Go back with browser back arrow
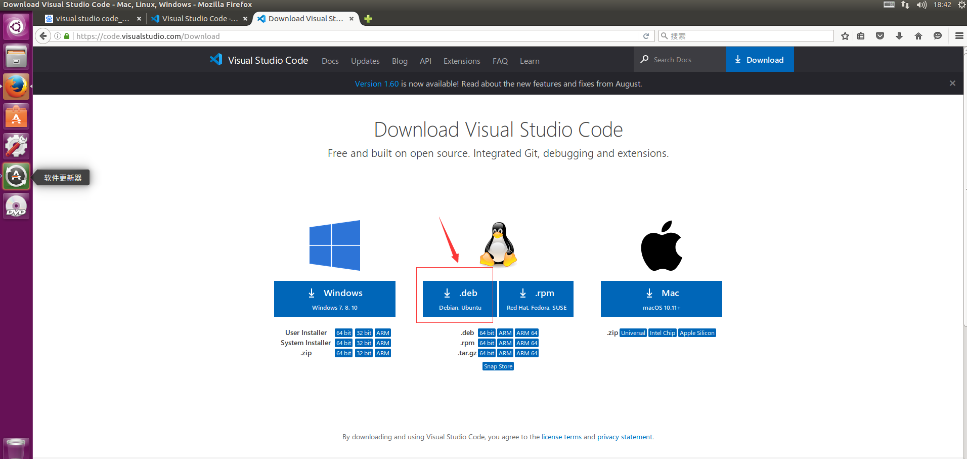 pyautogui.click(x=43, y=36)
